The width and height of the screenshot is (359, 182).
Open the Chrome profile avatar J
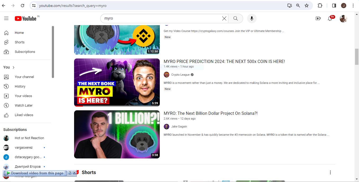[344, 6]
